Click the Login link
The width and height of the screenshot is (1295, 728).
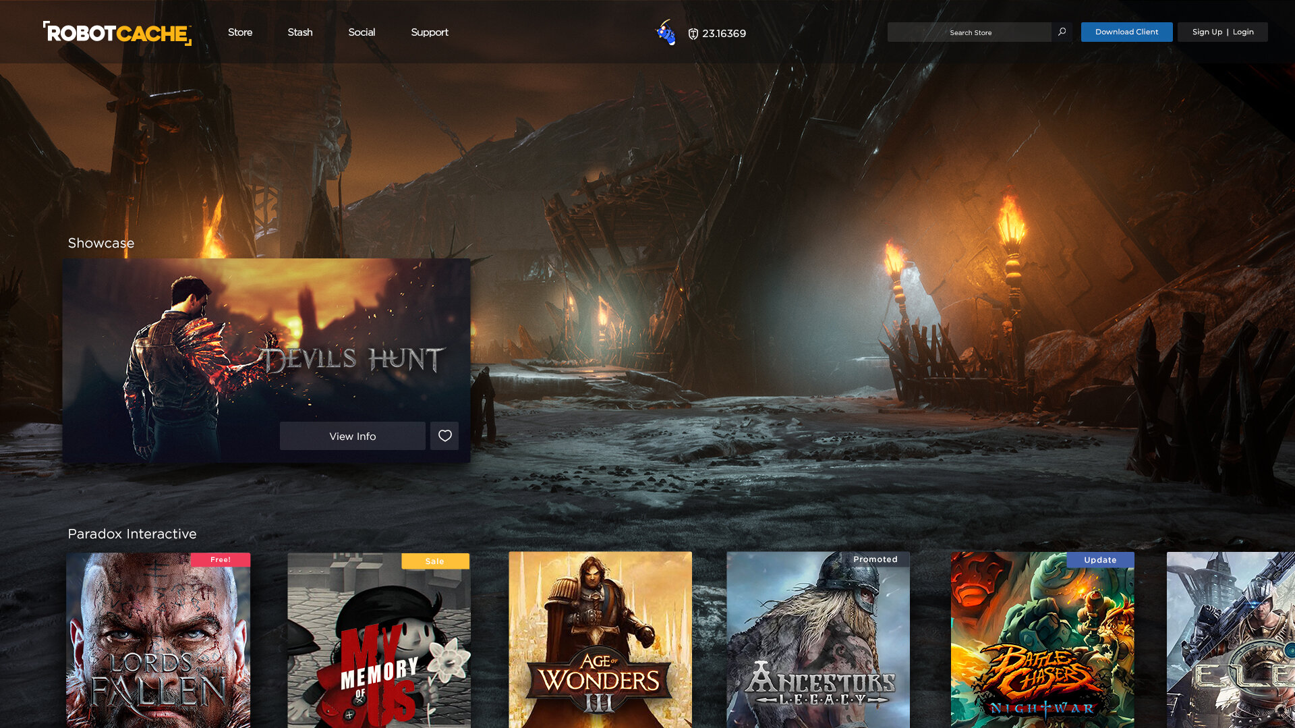pyautogui.click(x=1243, y=32)
